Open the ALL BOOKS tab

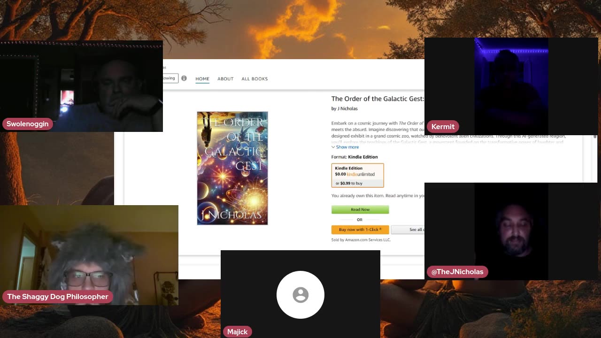click(254, 79)
